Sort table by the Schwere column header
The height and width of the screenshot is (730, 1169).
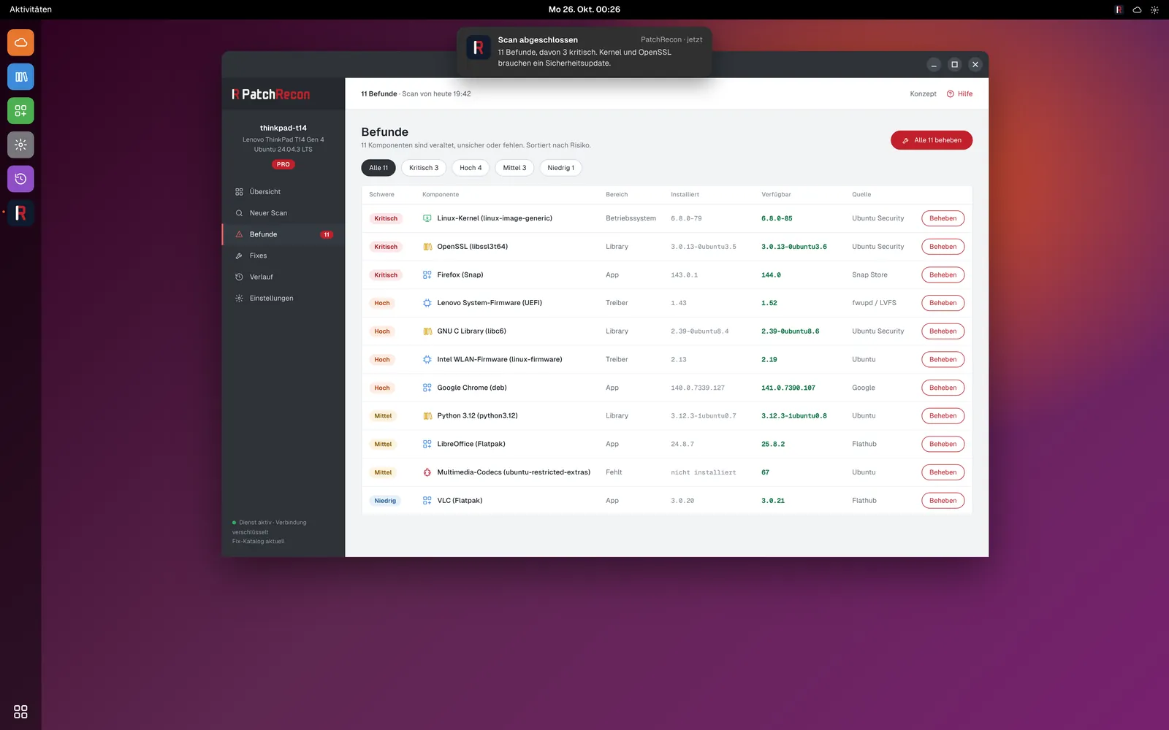click(381, 195)
